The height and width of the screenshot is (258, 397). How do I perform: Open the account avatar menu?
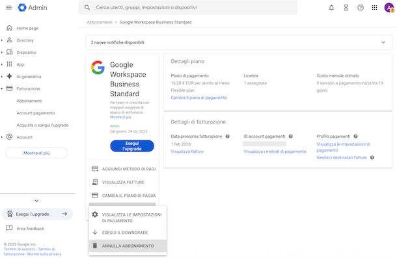pyautogui.click(x=389, y=8)
